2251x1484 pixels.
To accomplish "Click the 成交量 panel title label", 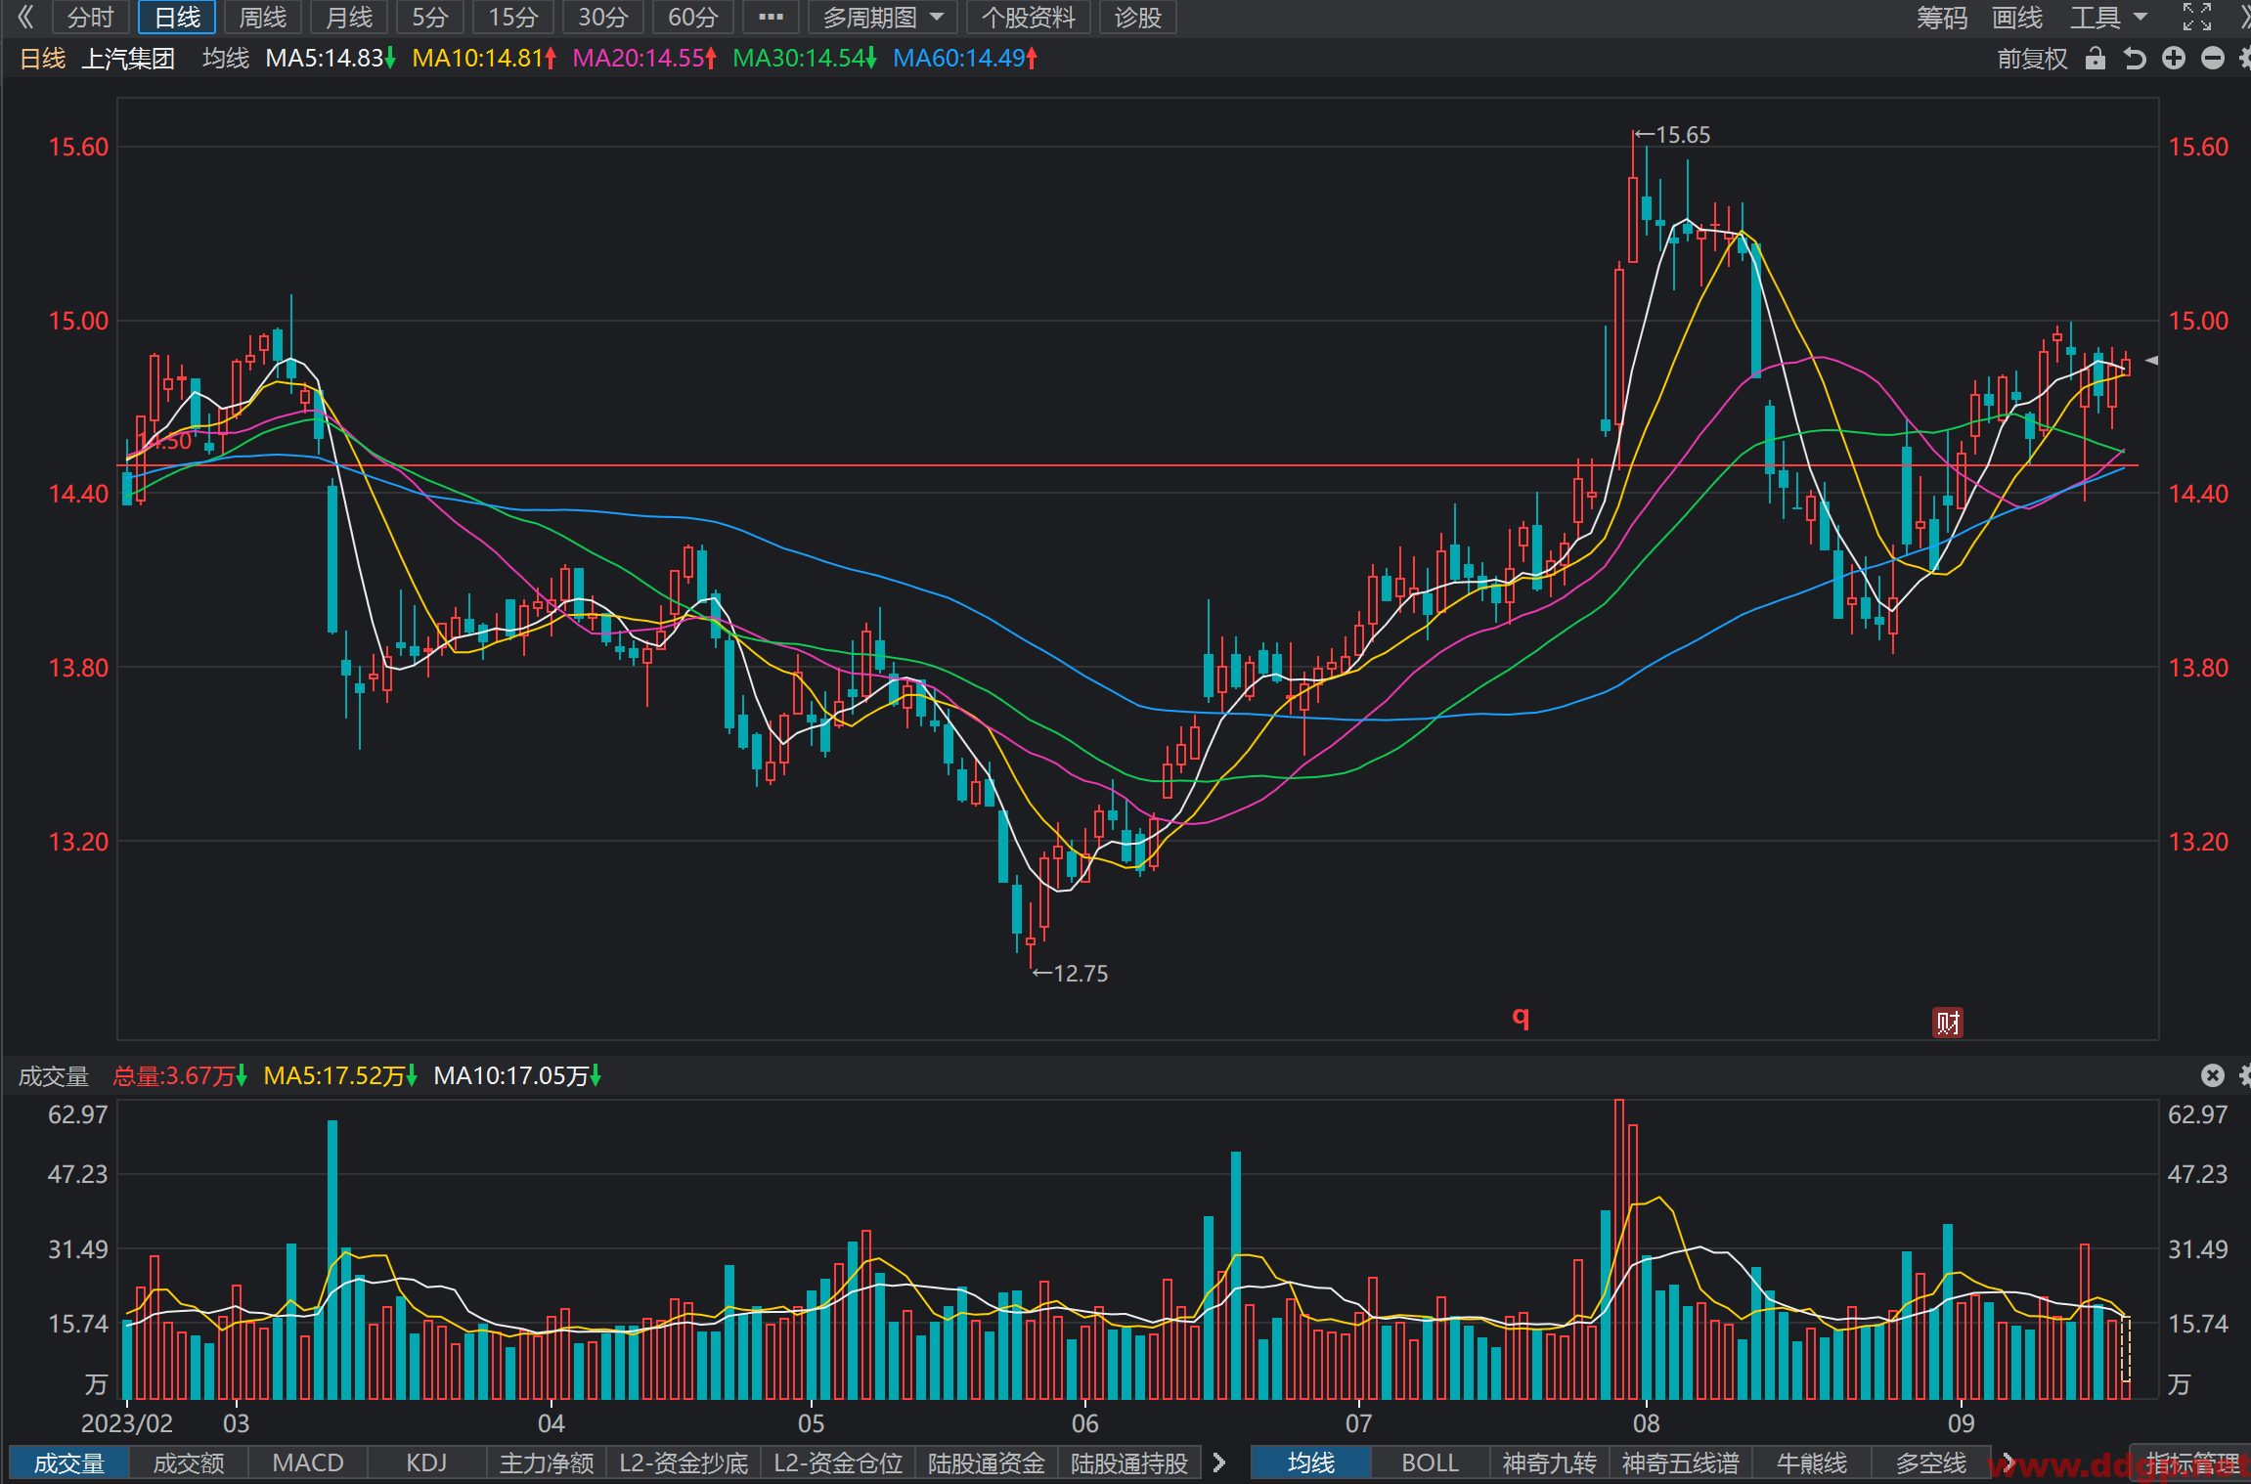I will 54,1076.
